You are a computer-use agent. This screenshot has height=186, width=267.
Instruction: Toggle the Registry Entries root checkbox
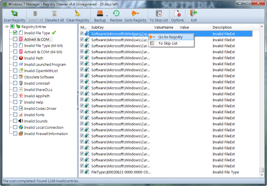(12, 26)
